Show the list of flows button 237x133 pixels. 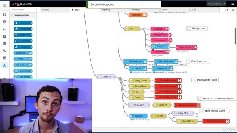[x=233, y=10]
